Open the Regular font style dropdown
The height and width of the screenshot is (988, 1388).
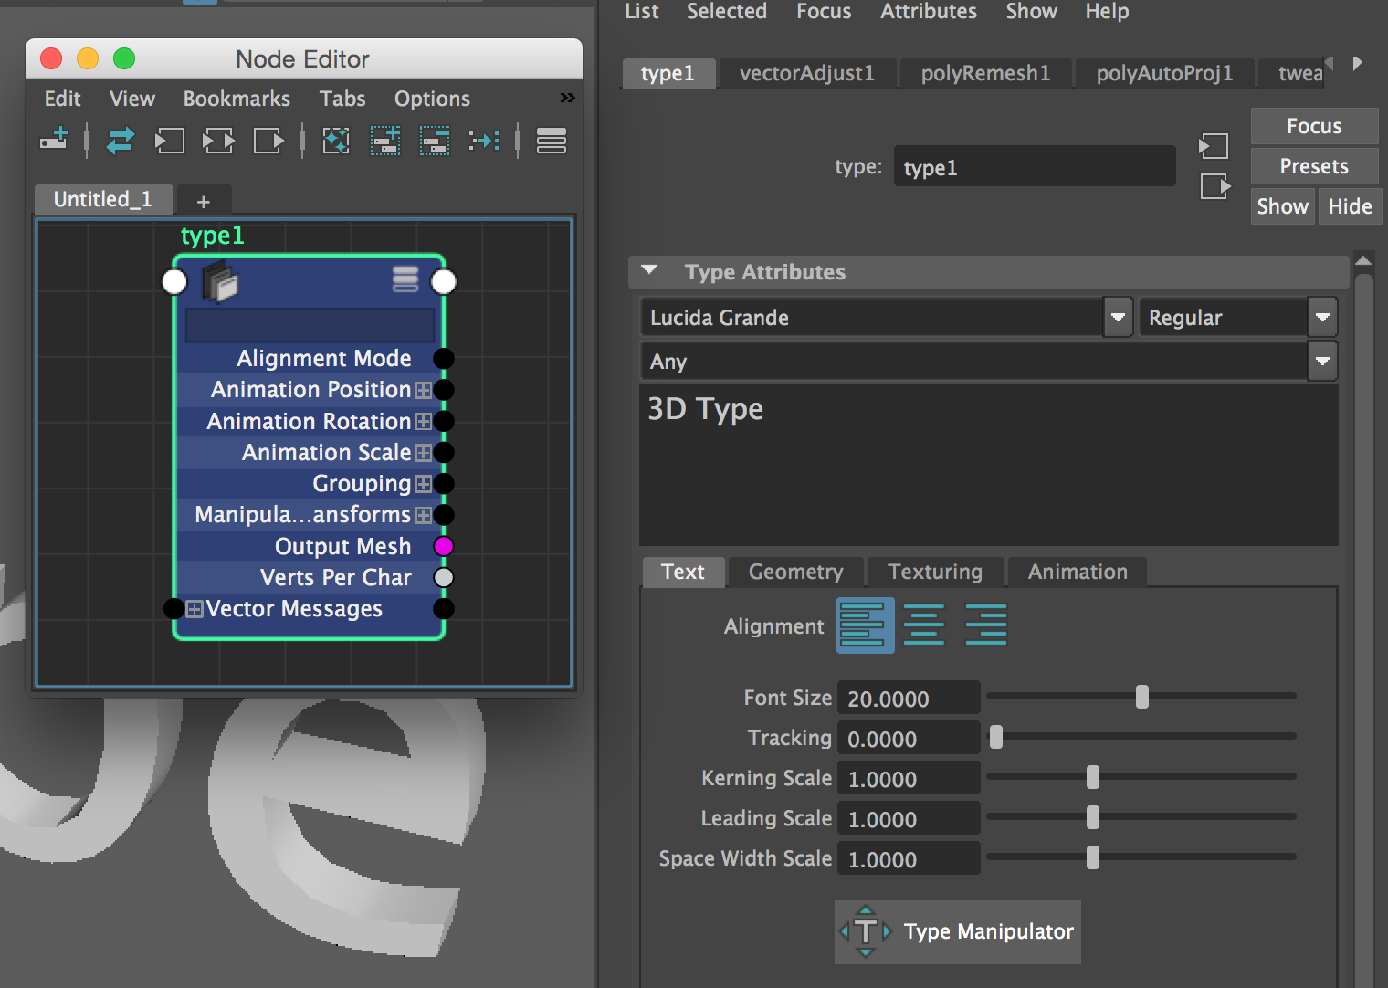[x=1323, y=317]
